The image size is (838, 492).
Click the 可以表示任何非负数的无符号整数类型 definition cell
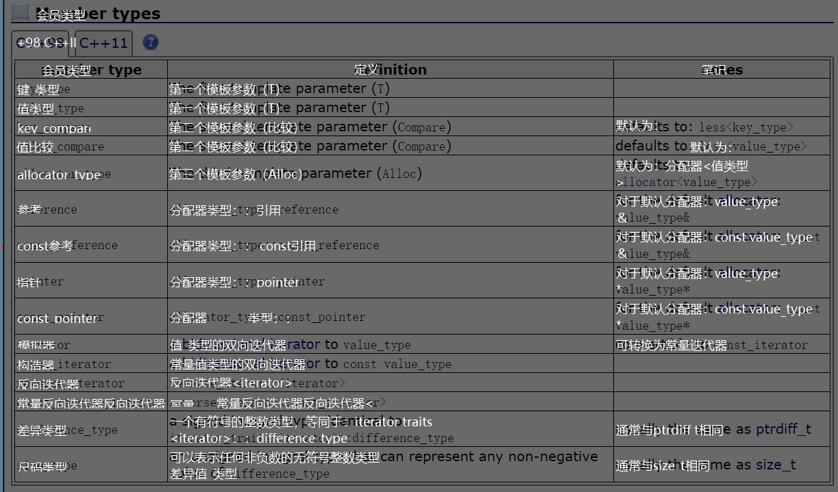pyautogui.click(x=391, y=465)
